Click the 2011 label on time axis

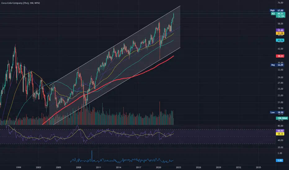(x=98, y=168)
